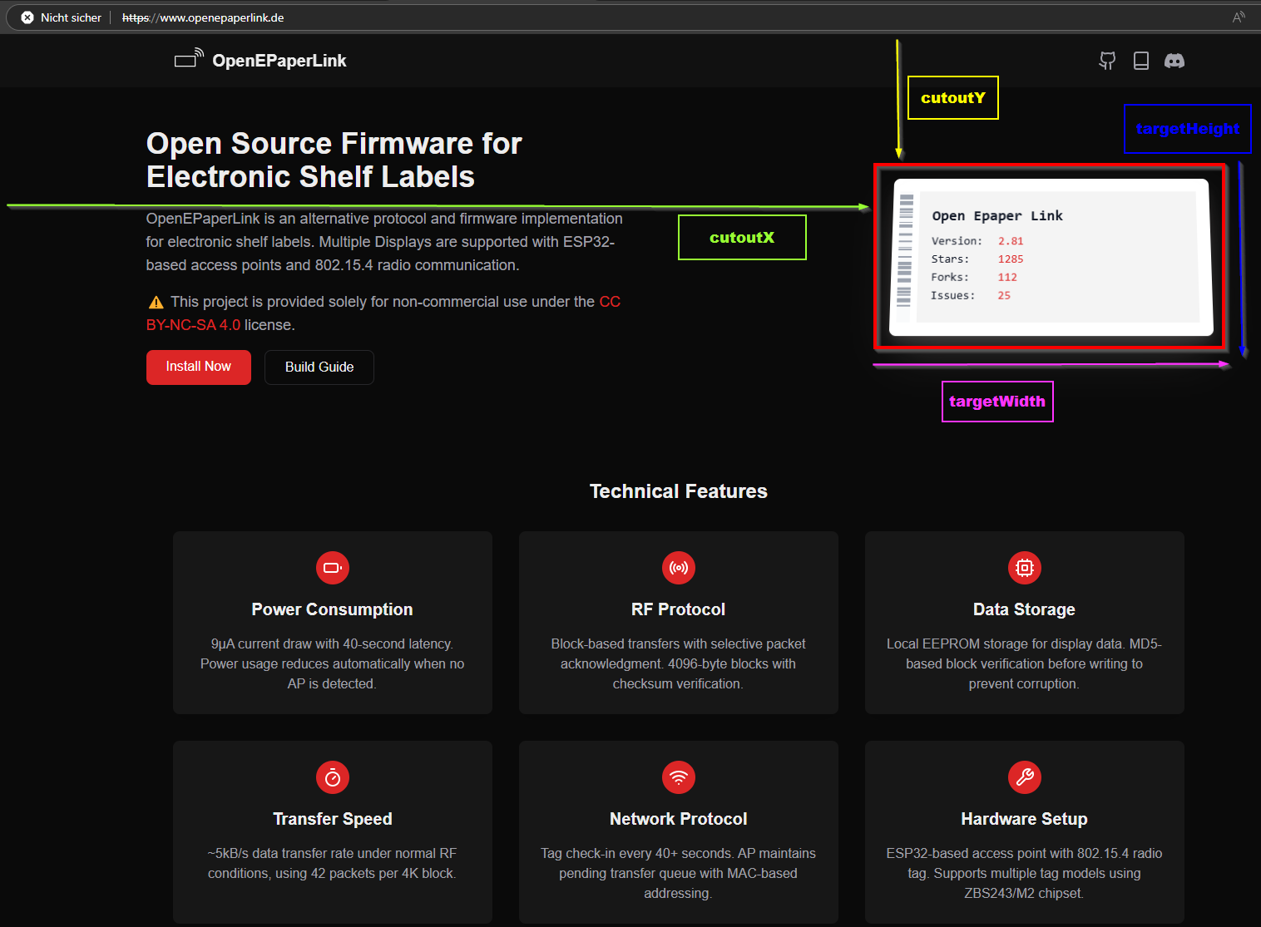1261x927 pixels.
Task: Click the intro paragraph starting 'OpenEPaperLink is an alternative'
Action: pos(384,242)
